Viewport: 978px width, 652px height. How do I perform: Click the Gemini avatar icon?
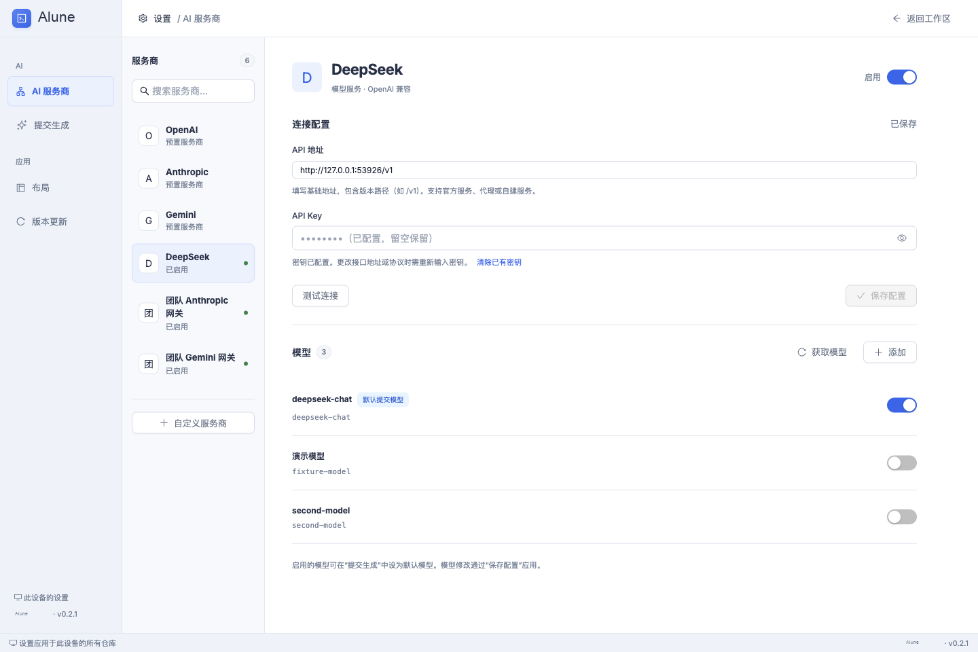(x=149, y=221)
